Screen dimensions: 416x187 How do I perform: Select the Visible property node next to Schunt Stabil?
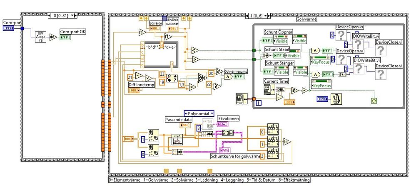point(293,54)
